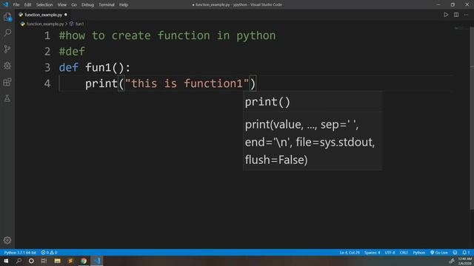The height and width of the screenshot is (266, 474).
Task: Change encoding via UTF-8 in status bar
Action: (390, 253)
